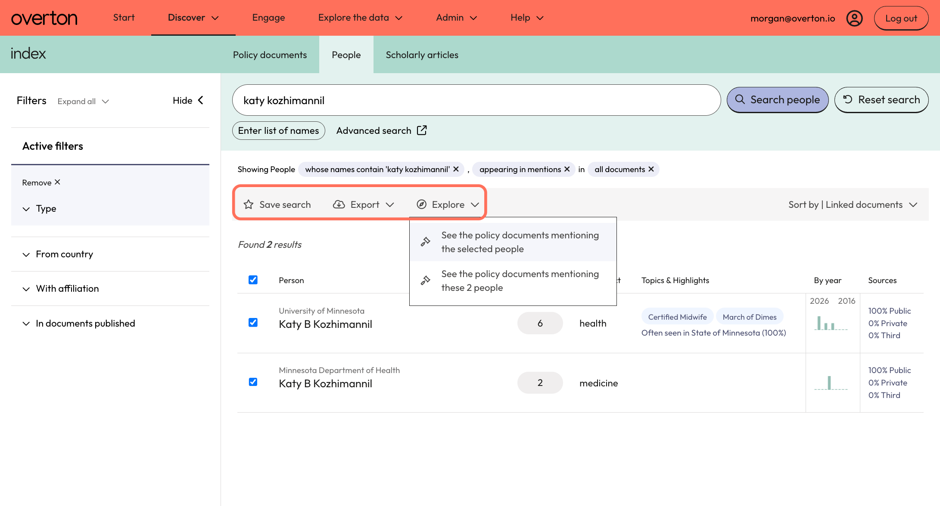The image size is (940, 506).
Task: Open the Discover dropdown menu
Action: [193, 18]
